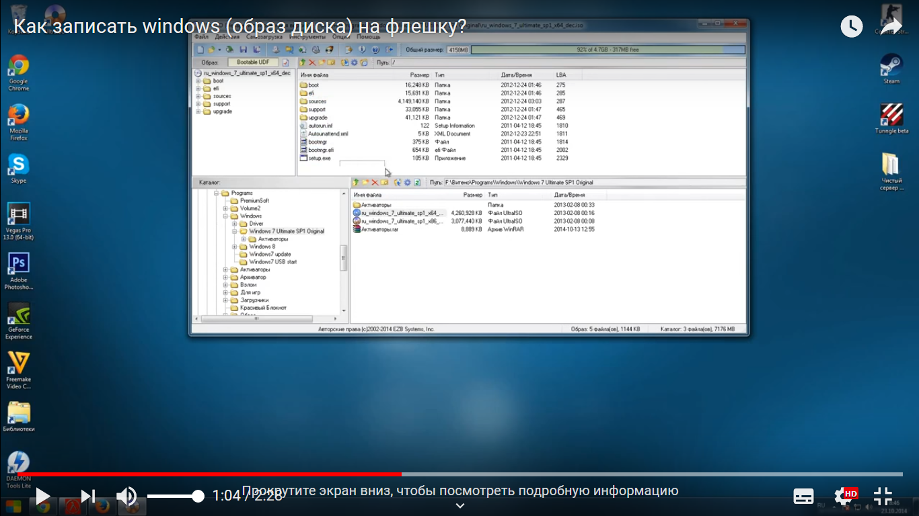Open GeForce Experience desktop icon

tap(19, 321)
